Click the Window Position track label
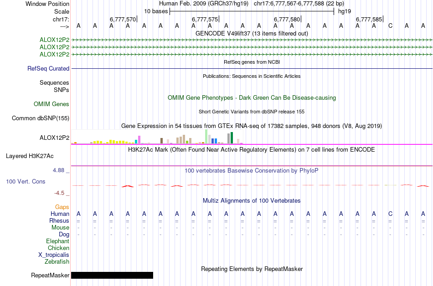 coord(47,4)
